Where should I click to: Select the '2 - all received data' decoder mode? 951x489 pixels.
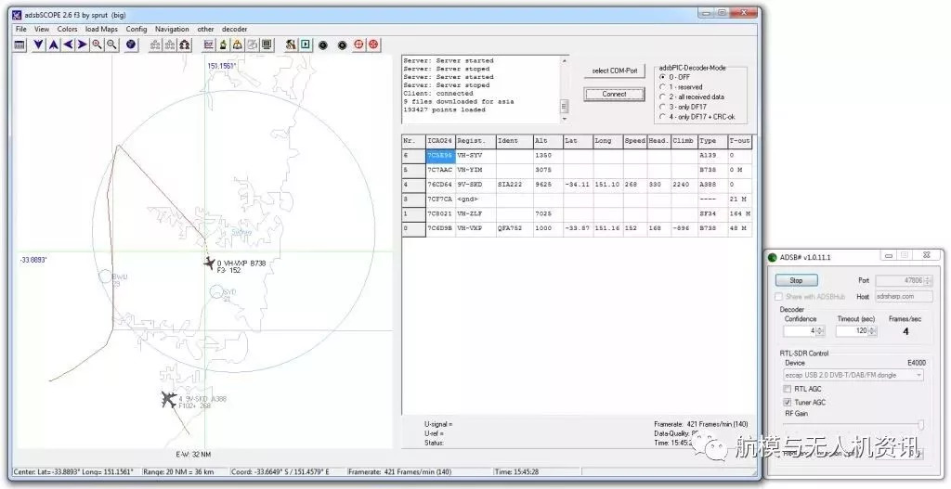661,97
